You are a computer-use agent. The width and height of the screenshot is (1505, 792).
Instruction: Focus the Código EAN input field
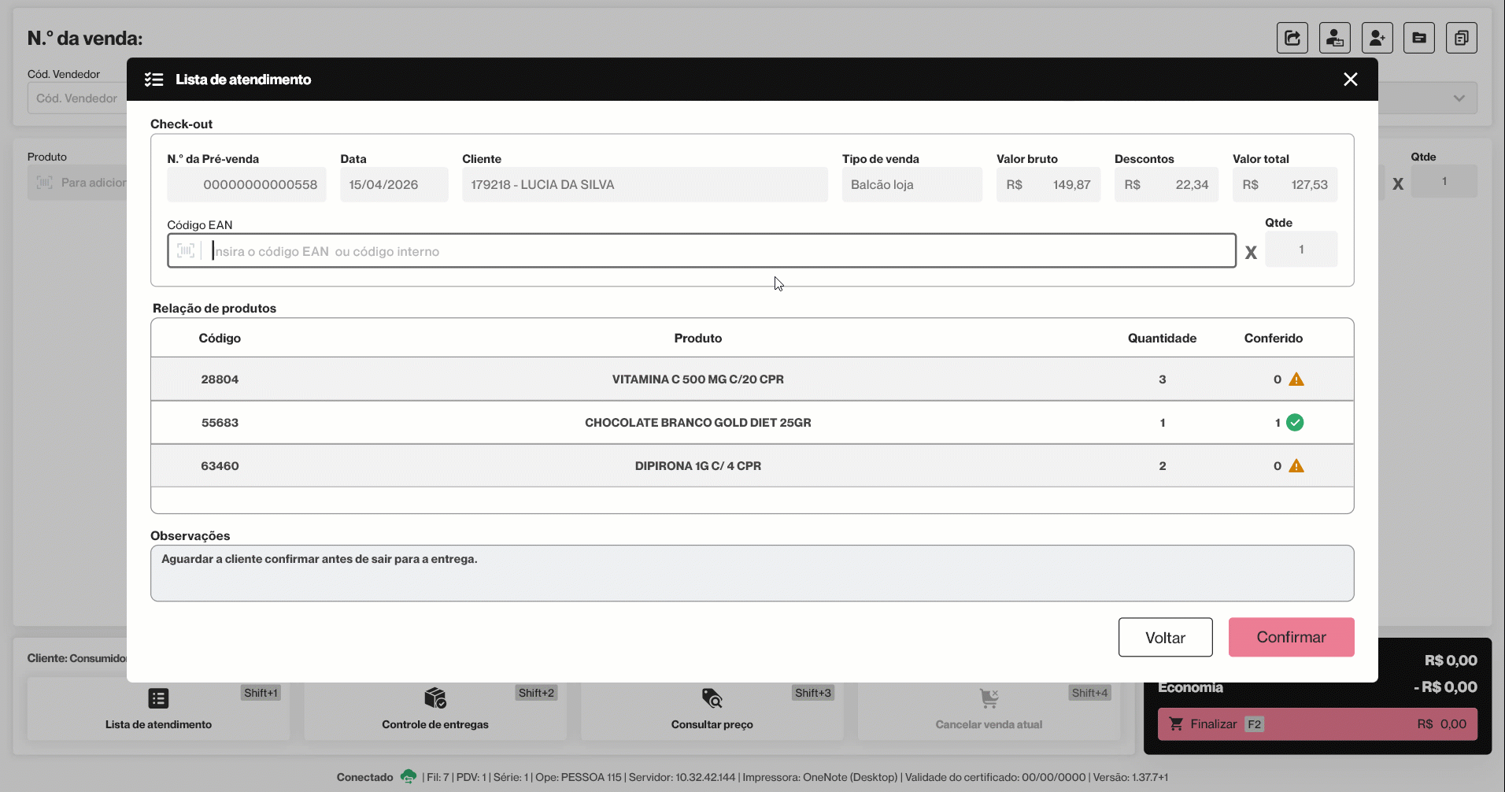coord(701,250)
